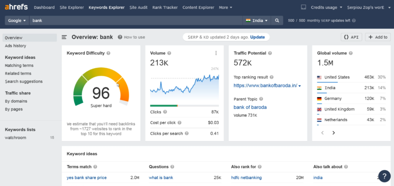Click Questions help icon

(x=172, y=167)
